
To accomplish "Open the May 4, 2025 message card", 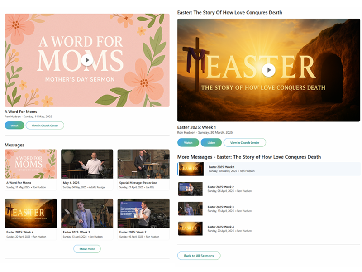I will [x=87, y=170].
